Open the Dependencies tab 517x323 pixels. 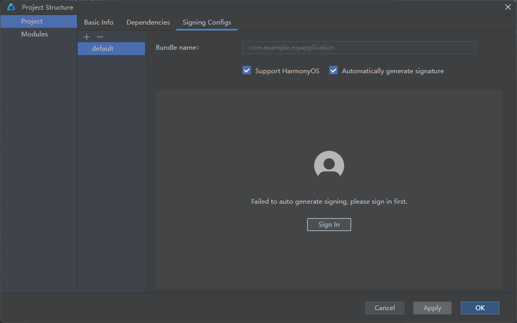click(148, 22)
